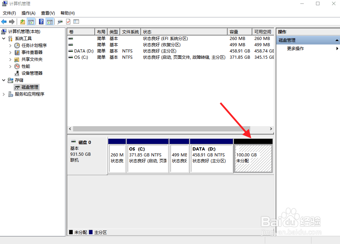Open the 更多操作 submenu arrow
Image resolution: width=340 pixels, height=244 pixels.
(337, 49)
